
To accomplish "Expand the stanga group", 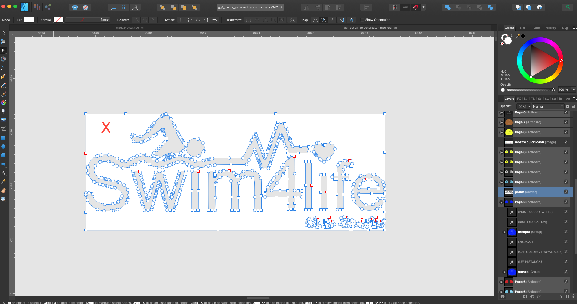I will pyautogui.click(x=504, y=272).
